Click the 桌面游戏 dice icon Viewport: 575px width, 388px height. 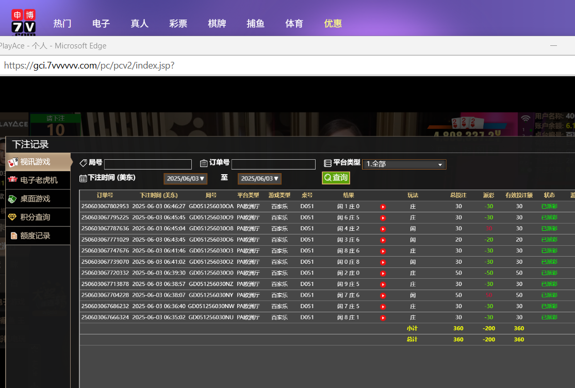coord(13,199)
